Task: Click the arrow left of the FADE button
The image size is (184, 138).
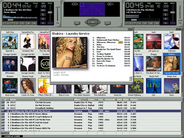Action: pyautogui.click(x=86, y=22)
